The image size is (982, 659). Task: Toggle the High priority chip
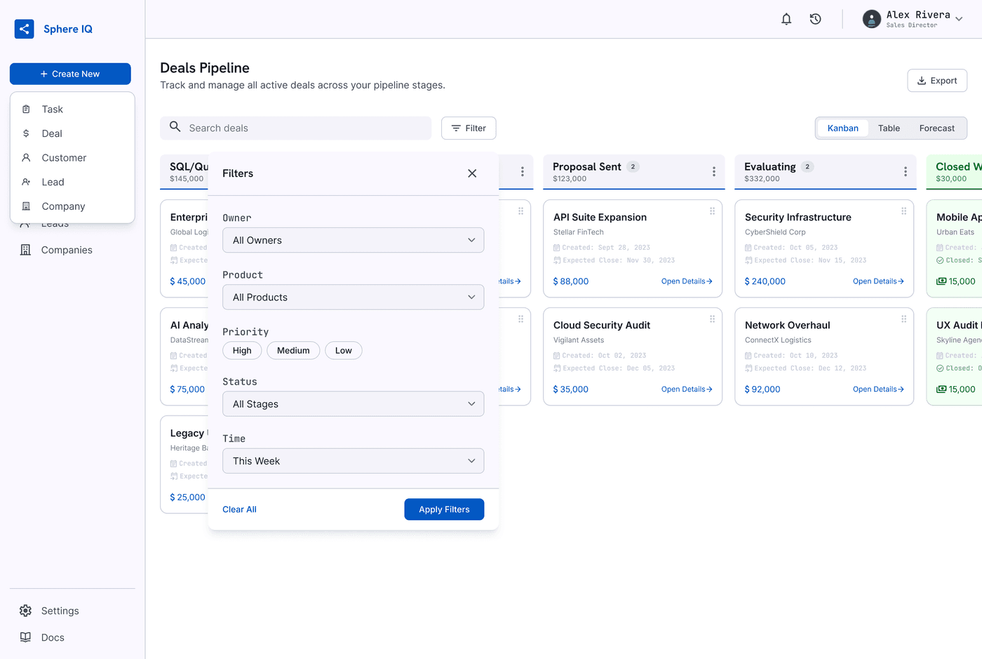pos(242,351)
